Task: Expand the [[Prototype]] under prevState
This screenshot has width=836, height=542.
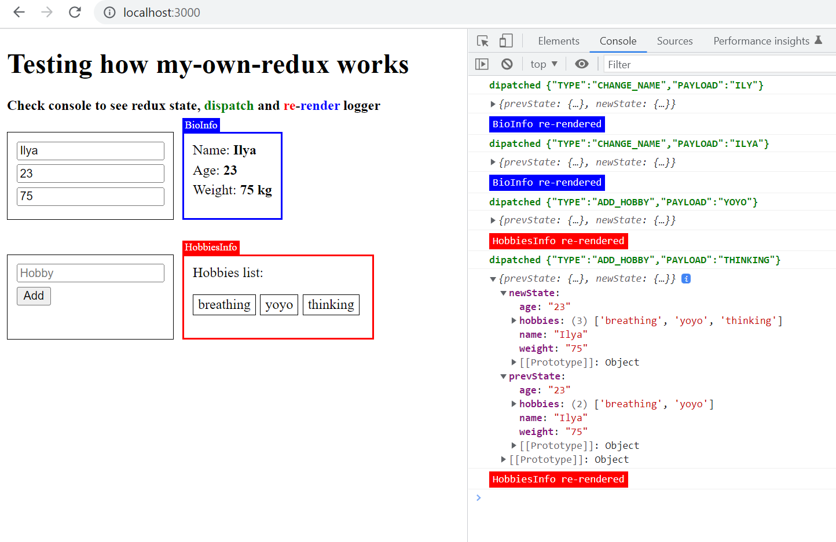Action: [514, 445]
